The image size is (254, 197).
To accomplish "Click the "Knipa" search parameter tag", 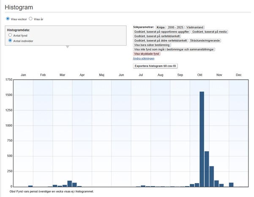I will [x=161, y=27].
